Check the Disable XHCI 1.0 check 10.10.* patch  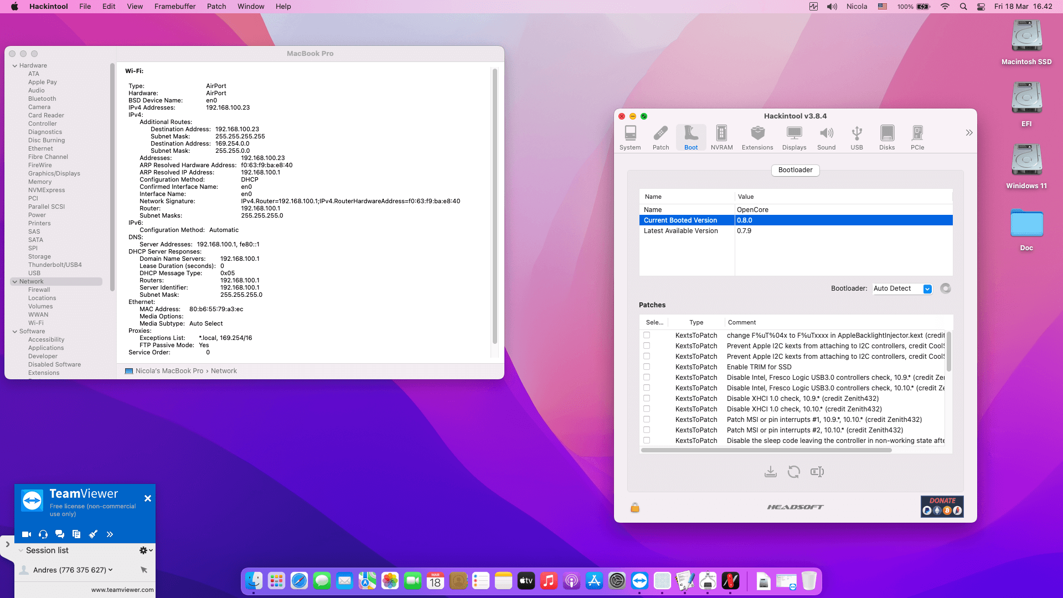tap(646, 409)
